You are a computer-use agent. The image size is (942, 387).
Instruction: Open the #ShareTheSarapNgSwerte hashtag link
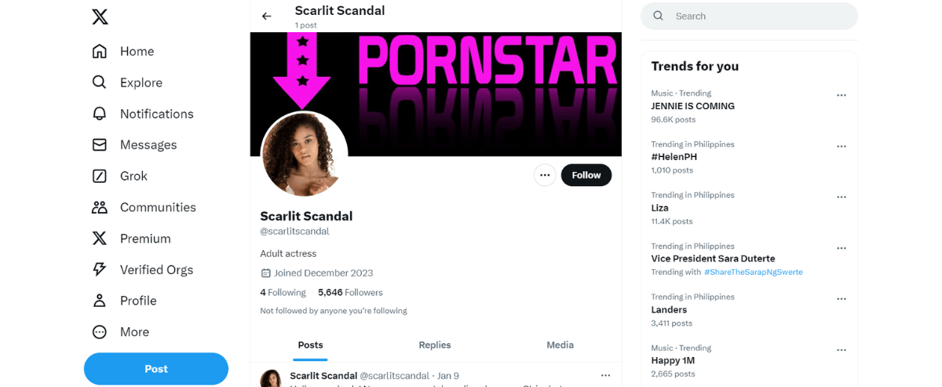point(754,272)
